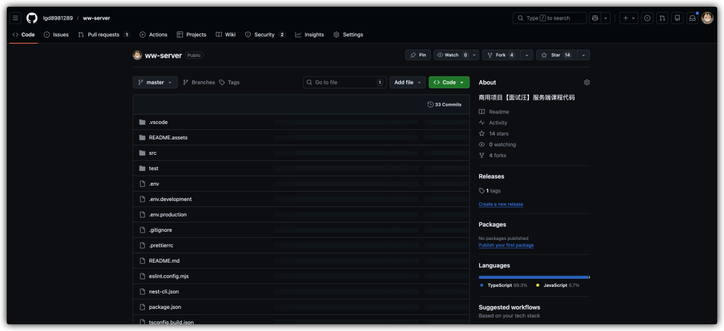Open the .vscode folder
The height and width of the screenshot is (331, 724).
click(158, 123)
